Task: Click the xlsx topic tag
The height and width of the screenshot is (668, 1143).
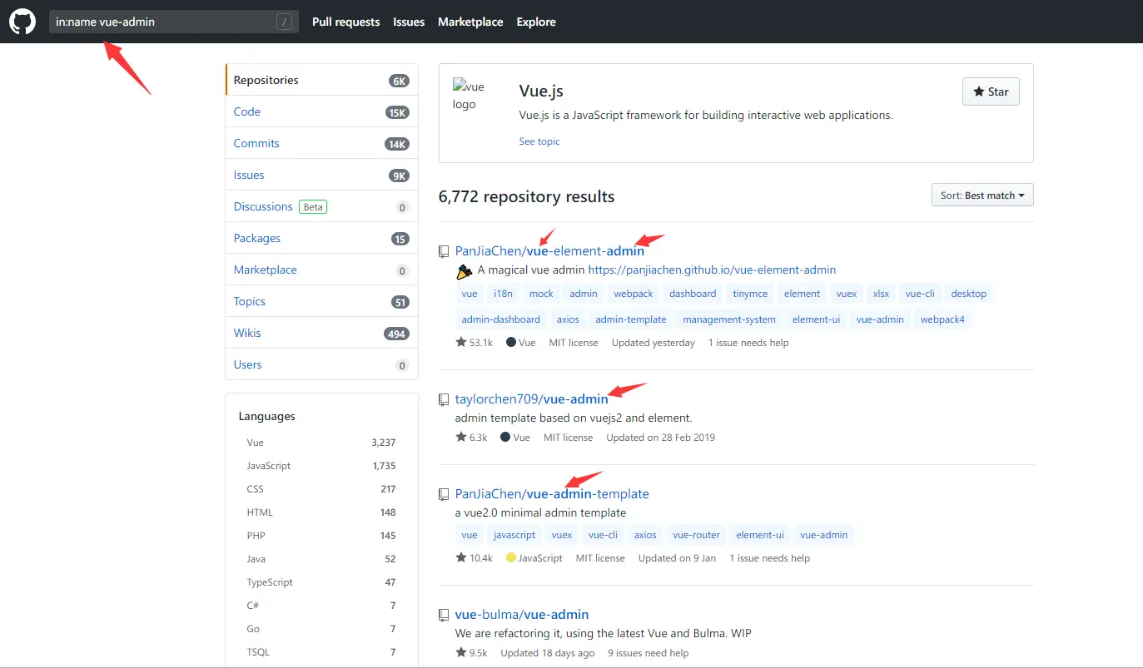Action: click(x=880, y=294)
